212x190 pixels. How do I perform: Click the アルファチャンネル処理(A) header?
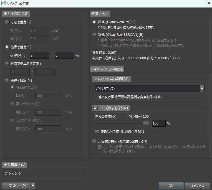click(x=112, y=79)
